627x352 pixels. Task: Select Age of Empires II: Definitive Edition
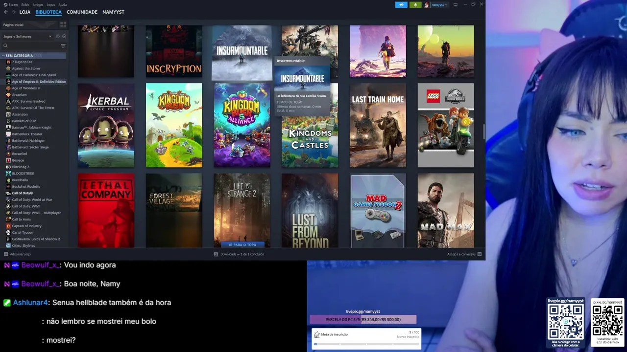pyautogui.click(x=39, y=82)
